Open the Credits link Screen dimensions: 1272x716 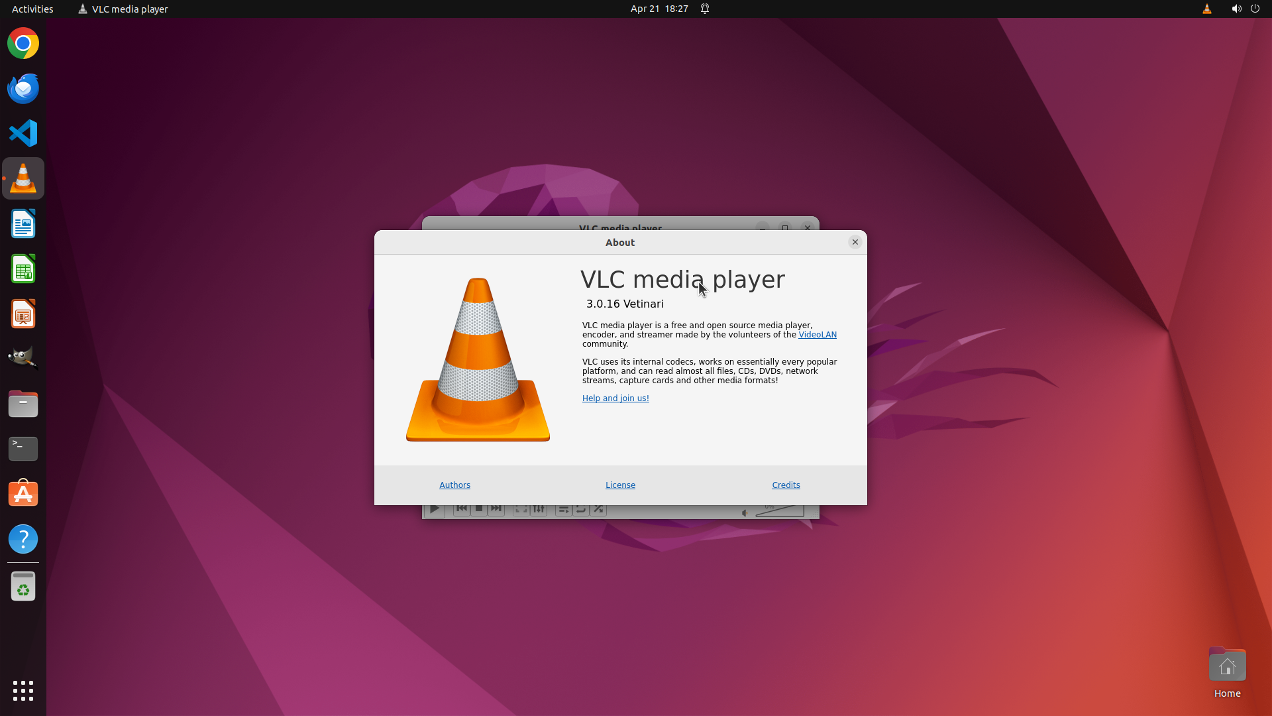coord(786,485)
